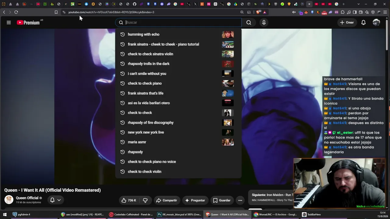The height and width of the screenshot is (219, 390).
Task: Choose "rhapsody of fire discography" suggestion
Action: click(x=178, y=123)
